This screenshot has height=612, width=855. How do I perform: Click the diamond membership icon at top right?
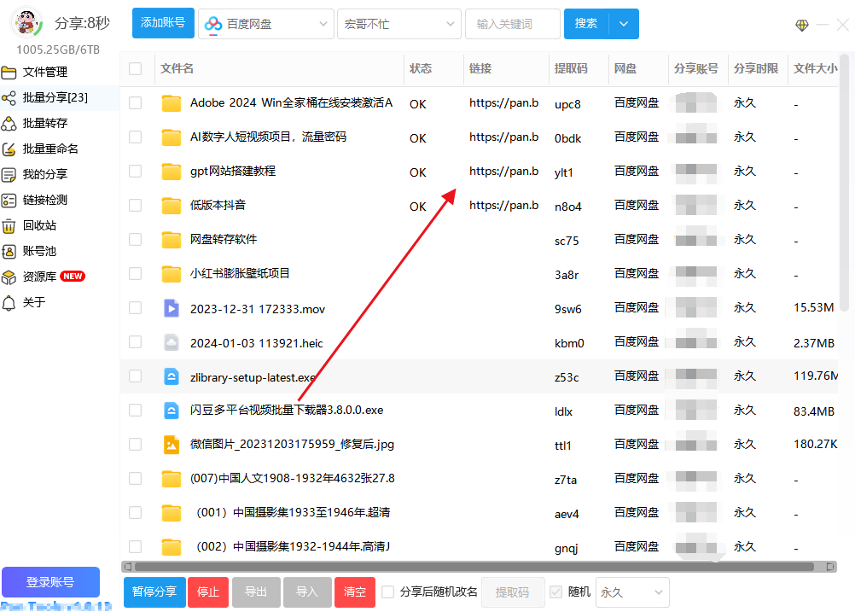pos(802,25)
